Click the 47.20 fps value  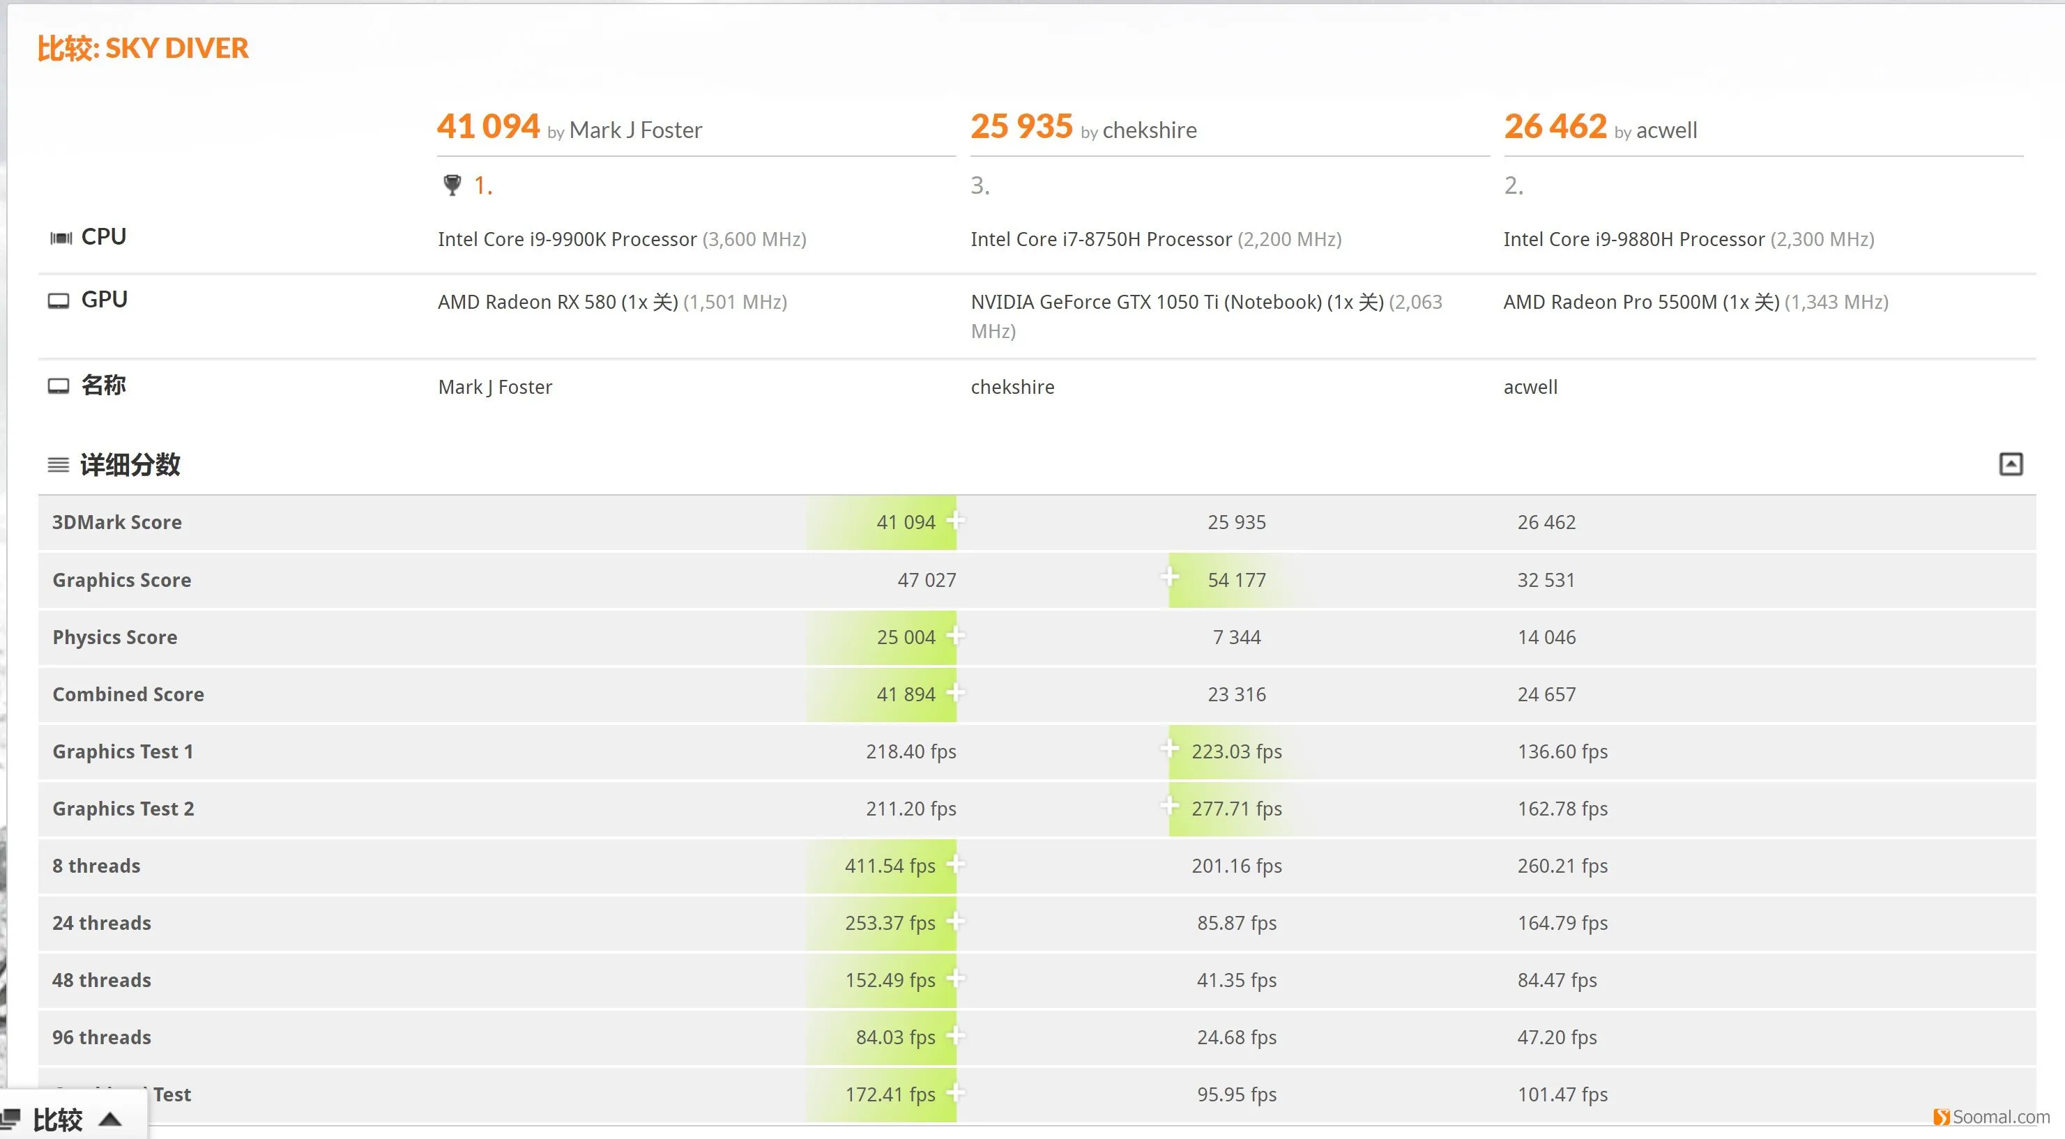(x=1557, y=1037)
